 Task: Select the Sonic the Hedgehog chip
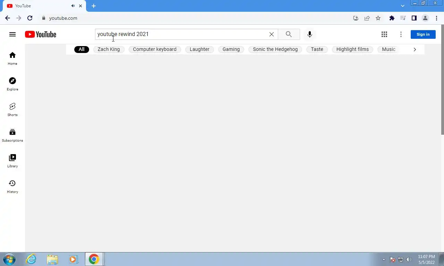(275, 49)
